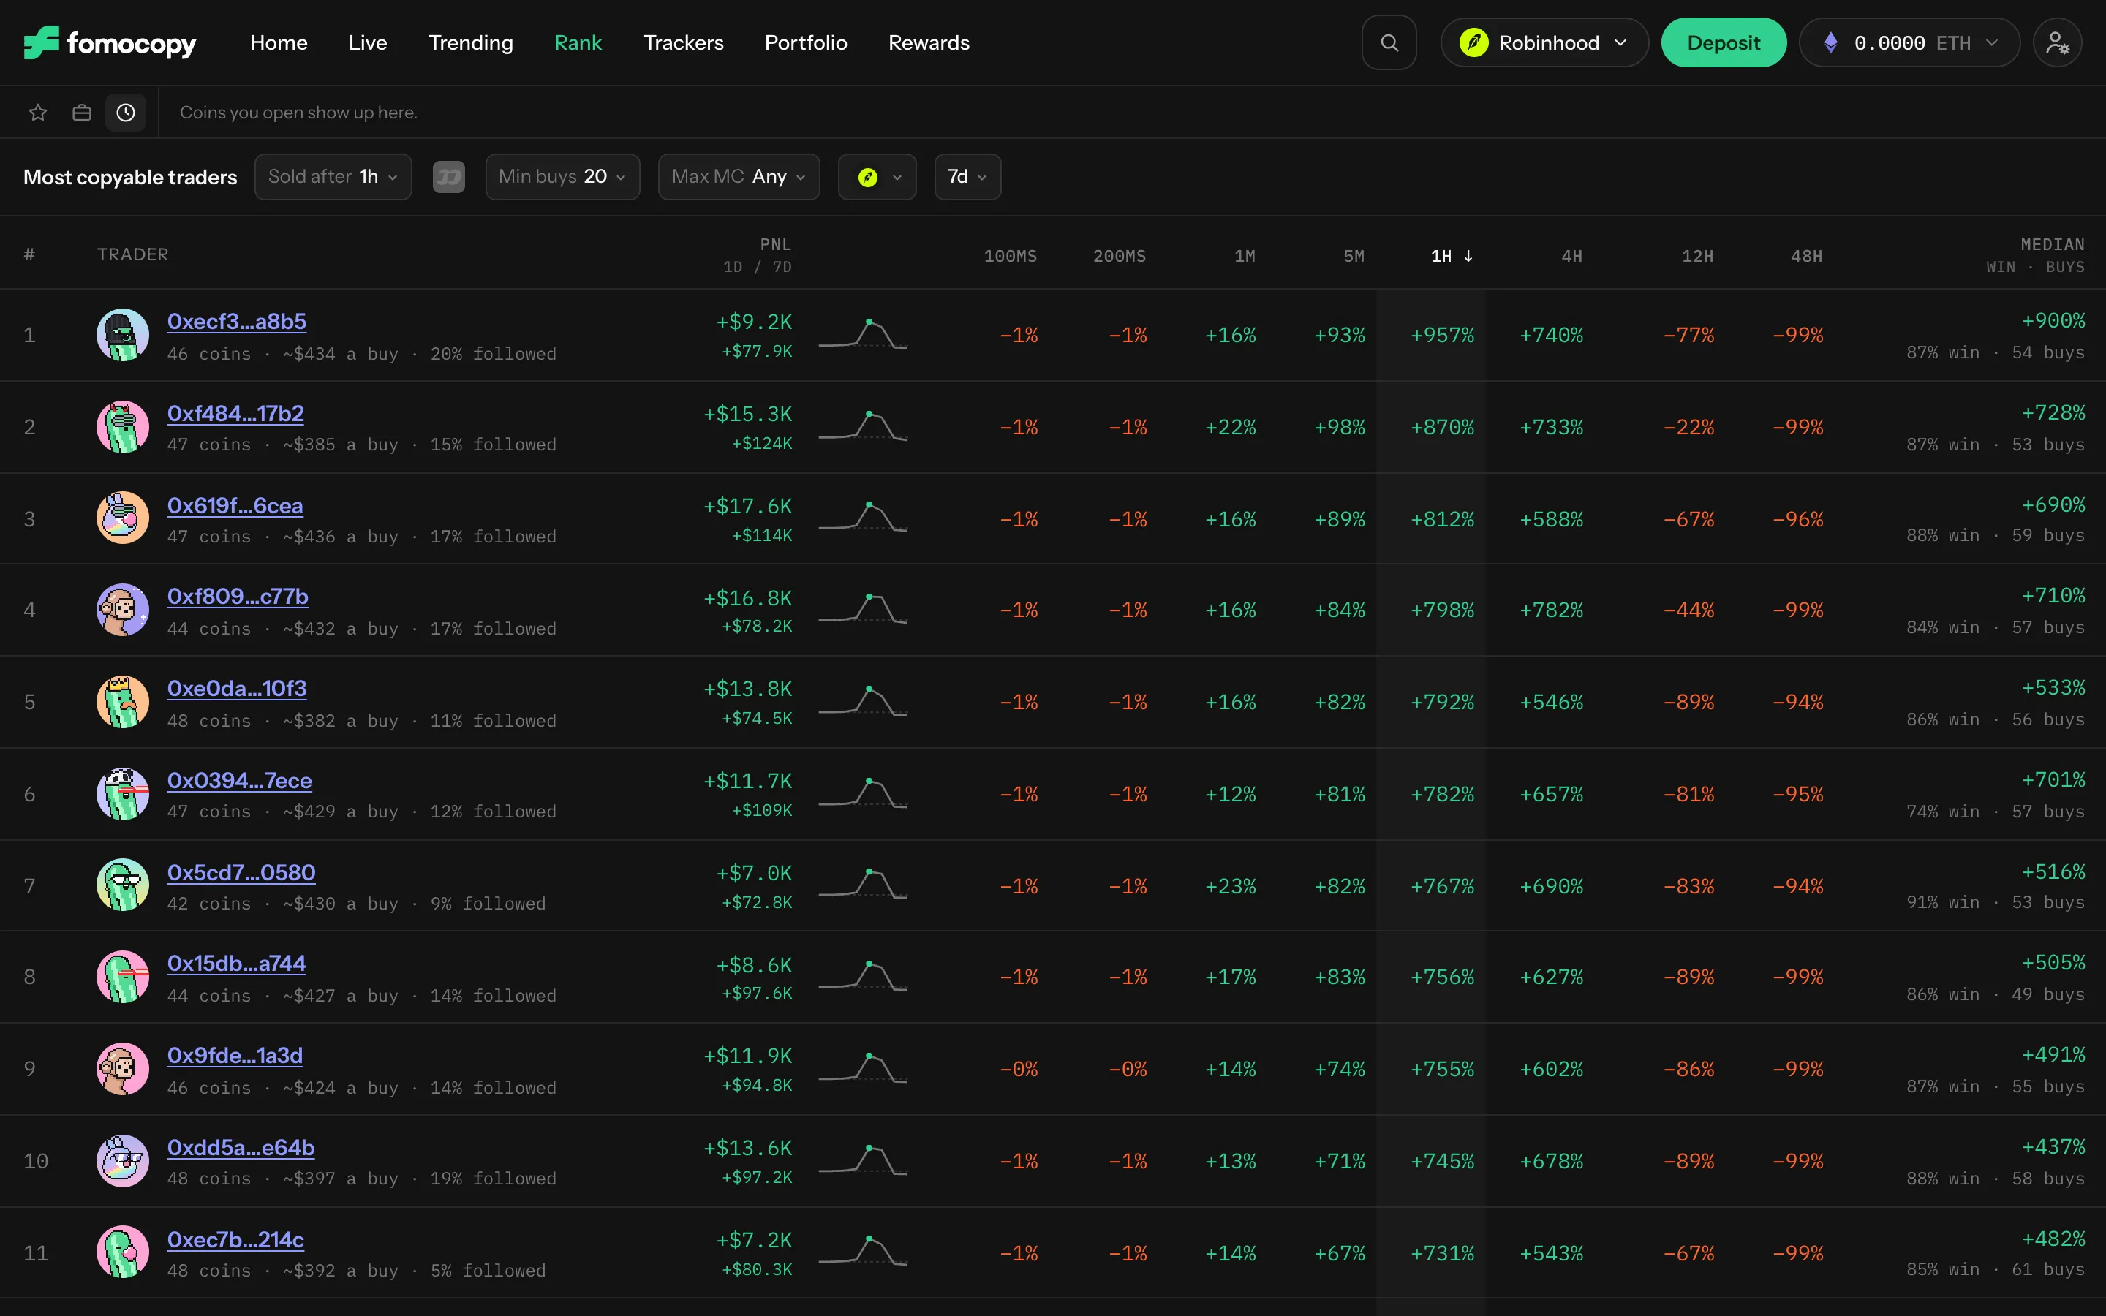Open trader link 0xec7b...214c
The width and height of the screenshot is (2106, 1316).
pyautogui.click(x=236, y=1239)
